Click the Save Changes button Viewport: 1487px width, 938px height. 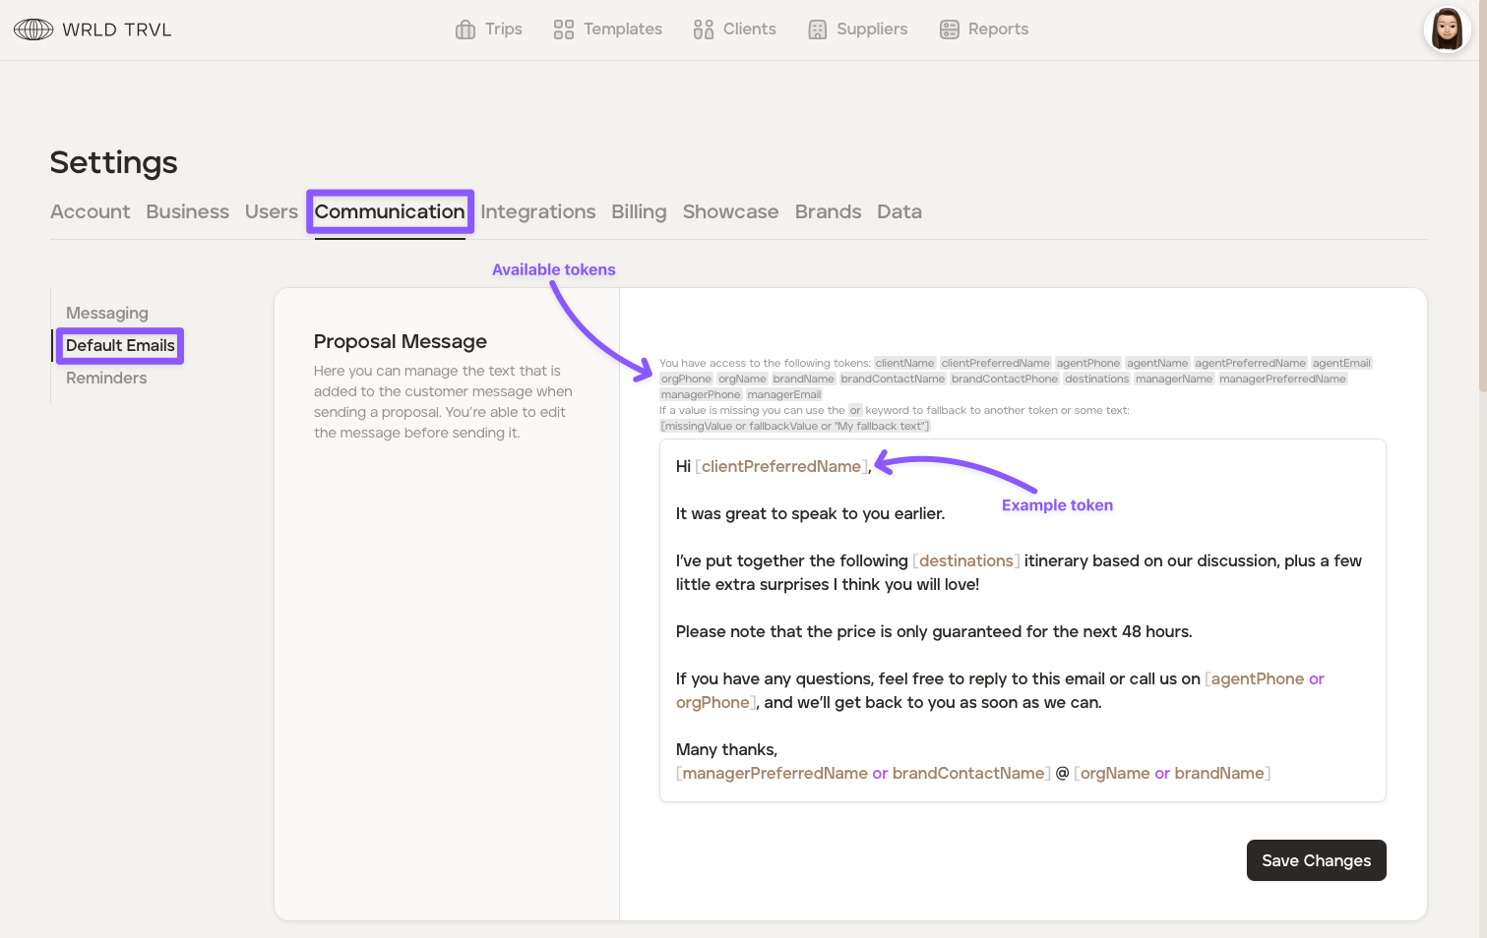pyautogui.click(x=1316, y=860)
